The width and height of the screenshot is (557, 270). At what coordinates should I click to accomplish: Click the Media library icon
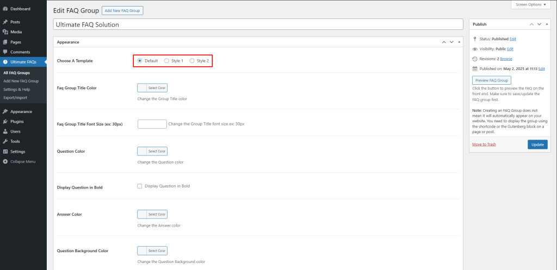[5, 32]
